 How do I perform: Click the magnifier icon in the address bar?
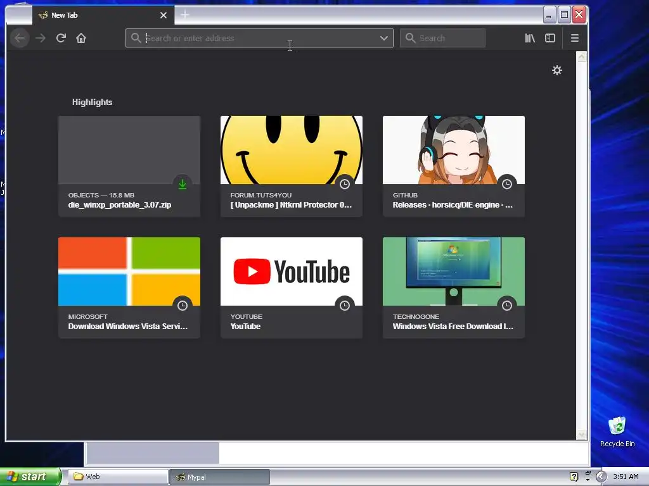pyautogui.click(x=136, y=38)
